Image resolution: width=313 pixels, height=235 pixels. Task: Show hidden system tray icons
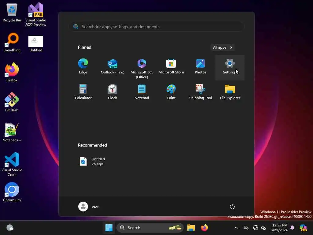pos(236,228)
